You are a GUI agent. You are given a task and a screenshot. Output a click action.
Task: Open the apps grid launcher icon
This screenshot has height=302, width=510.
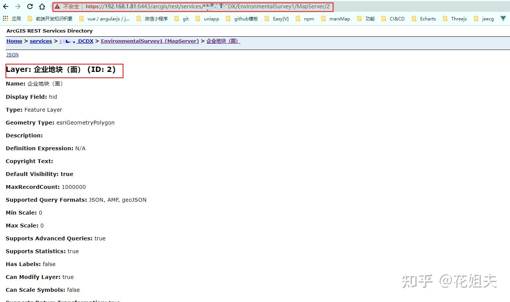[6, 19]
